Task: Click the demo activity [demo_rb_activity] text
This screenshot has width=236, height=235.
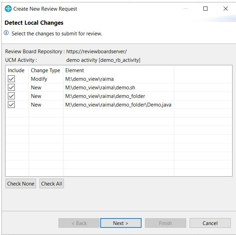Action: [x=103, y=60]
